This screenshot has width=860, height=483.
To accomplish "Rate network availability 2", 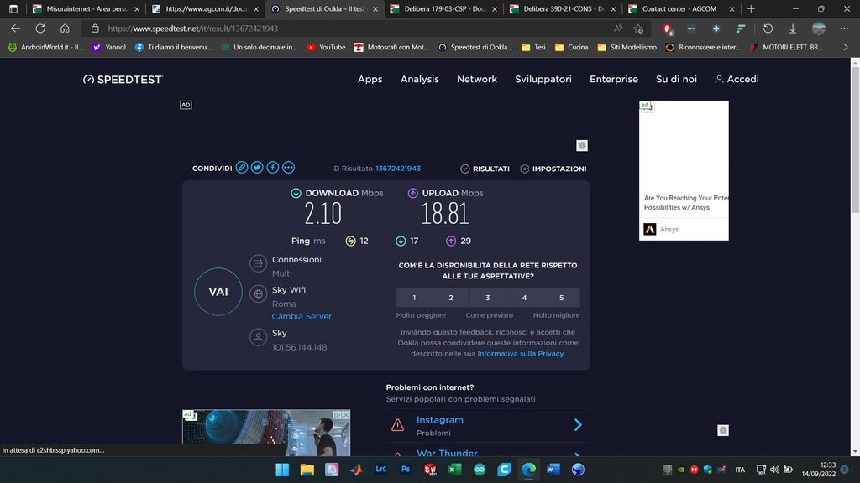I will [451, 298].
